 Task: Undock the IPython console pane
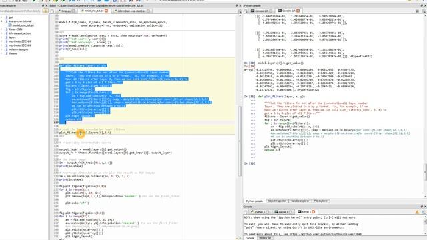point(422,5)
